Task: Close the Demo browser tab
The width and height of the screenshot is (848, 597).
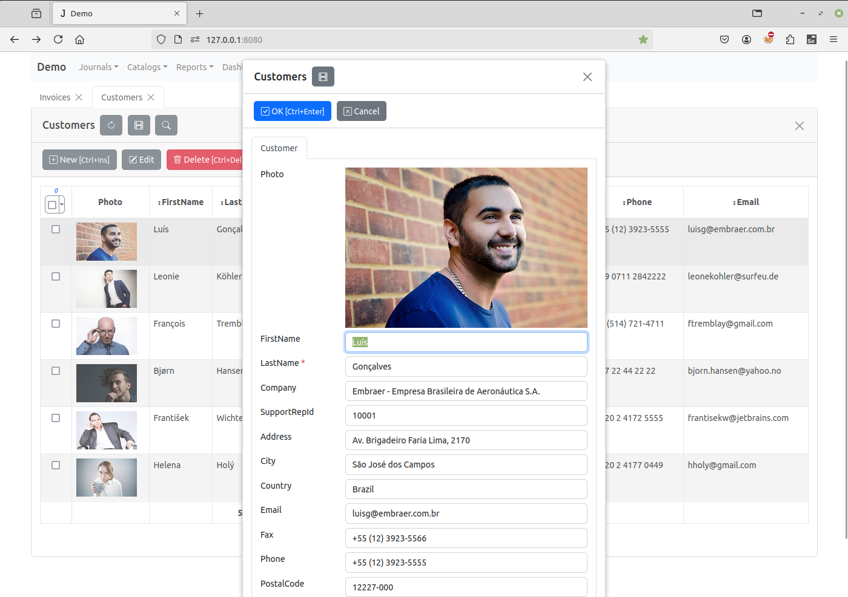Action: click(x=177, y=13)
